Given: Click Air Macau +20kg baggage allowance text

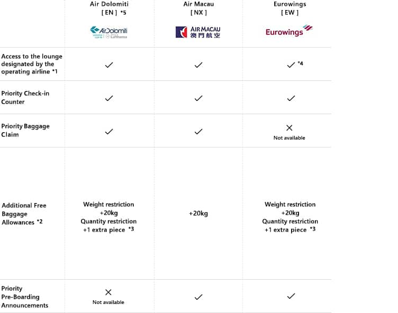Looking at the screenshot, I should point(198,214).
